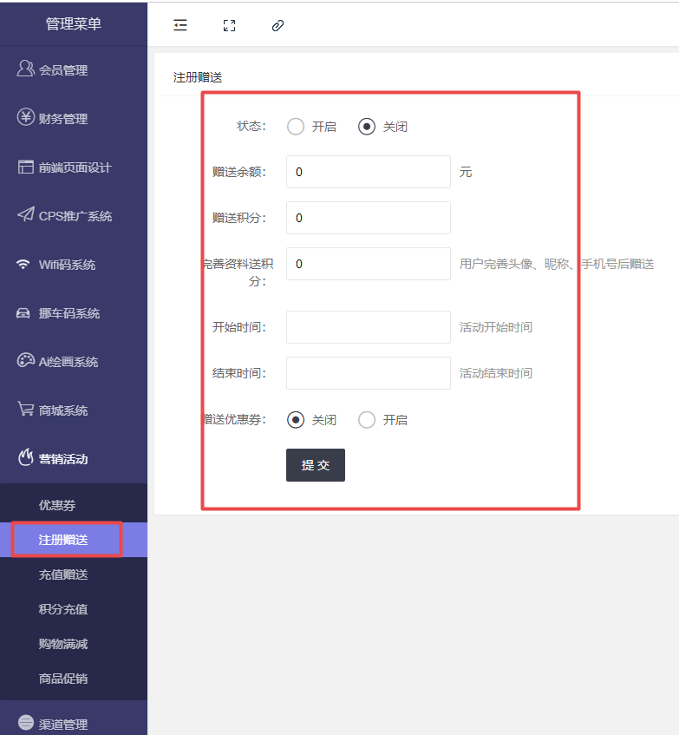Click the CPS推广系统 paper plane icon

pos(25,214)
